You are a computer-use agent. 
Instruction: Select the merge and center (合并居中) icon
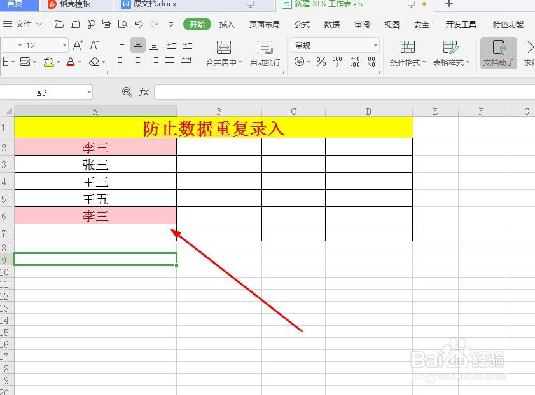[x=224, y=50]
